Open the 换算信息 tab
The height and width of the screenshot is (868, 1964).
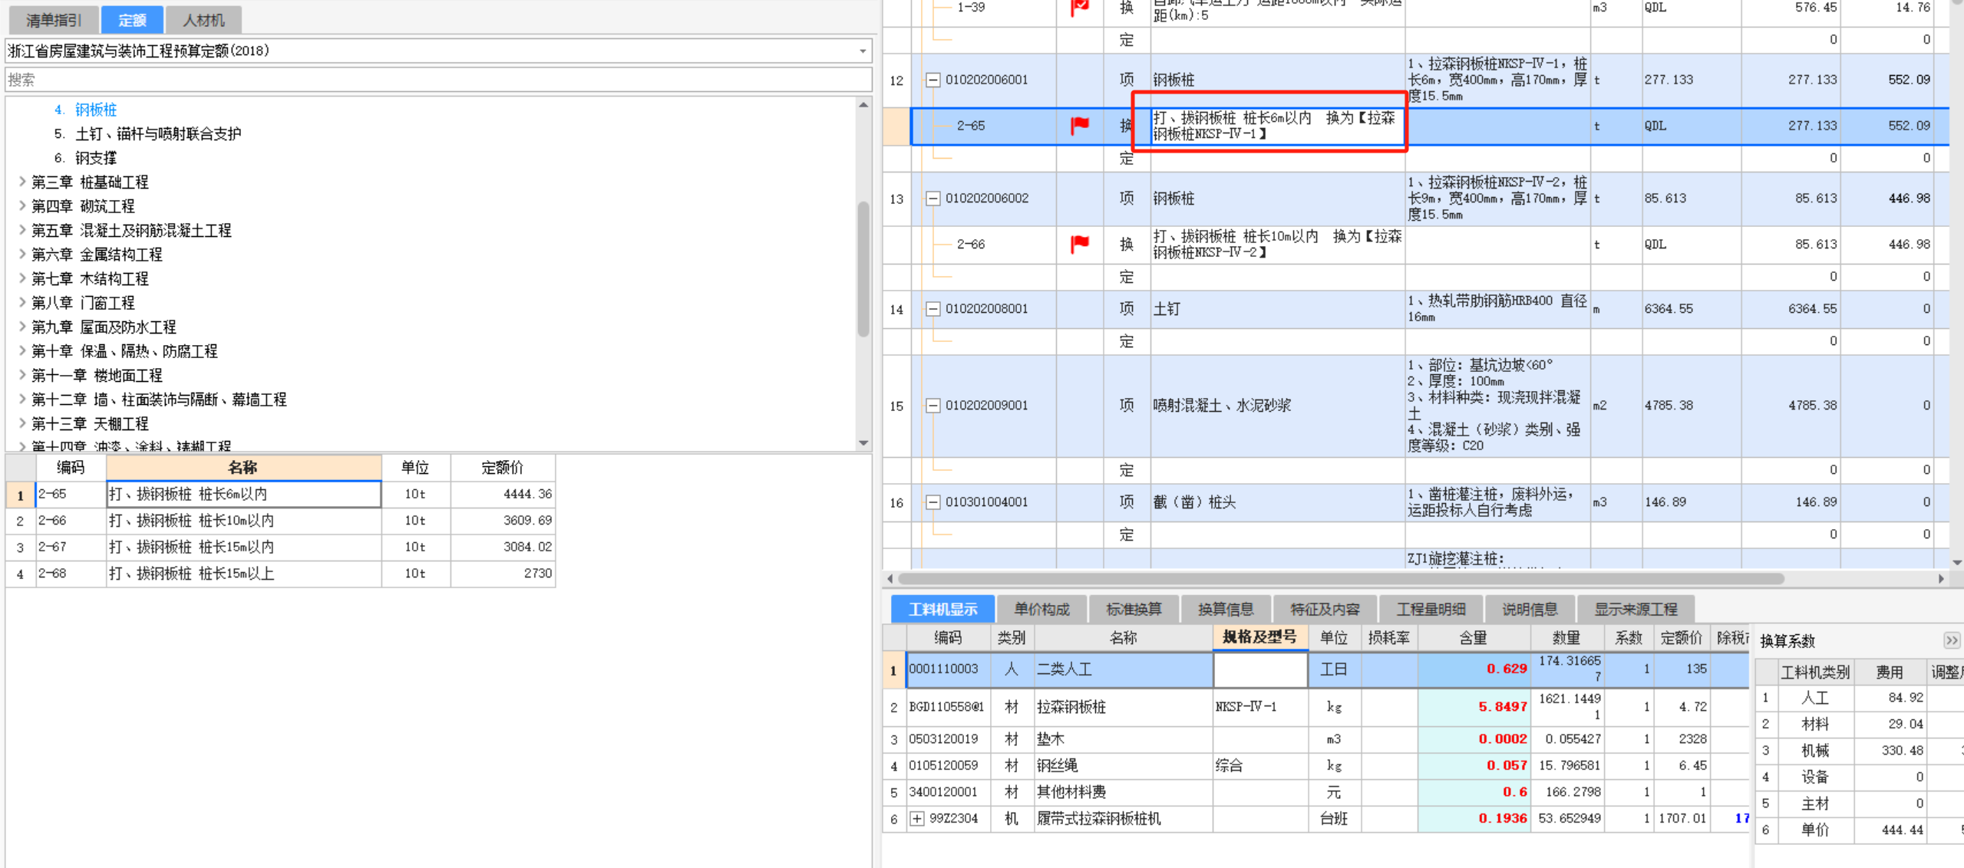pyautogui.click(x=1226, y=610)
